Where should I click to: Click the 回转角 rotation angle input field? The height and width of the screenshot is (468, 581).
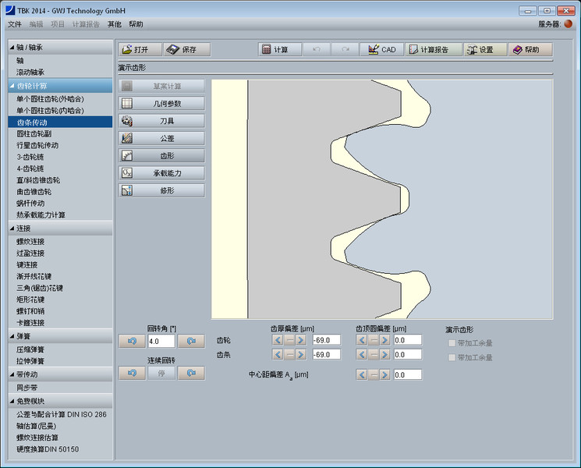[161, 341]
